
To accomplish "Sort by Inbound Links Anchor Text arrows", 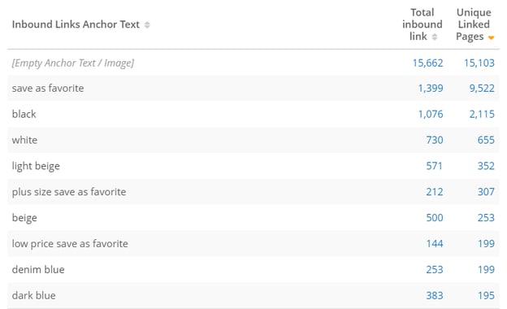I will [147, 25].
